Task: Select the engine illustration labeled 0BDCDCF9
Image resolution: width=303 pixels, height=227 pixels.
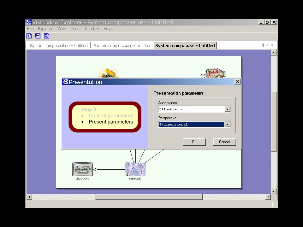Action: pos(82,169)
